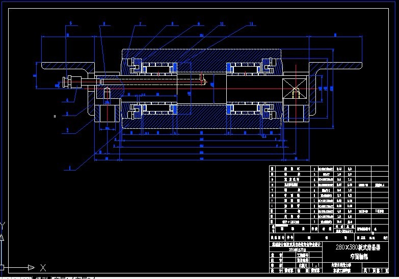Click the 1:1 scale cell in title block
Viewport: 399px width, 279px height.
click(315, 265)
